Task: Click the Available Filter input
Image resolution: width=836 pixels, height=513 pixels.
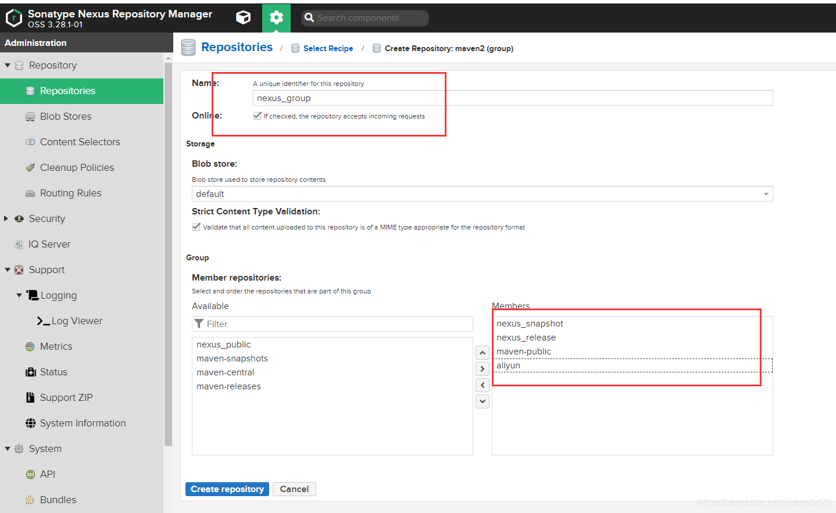Action: click(x=333, y=324)
